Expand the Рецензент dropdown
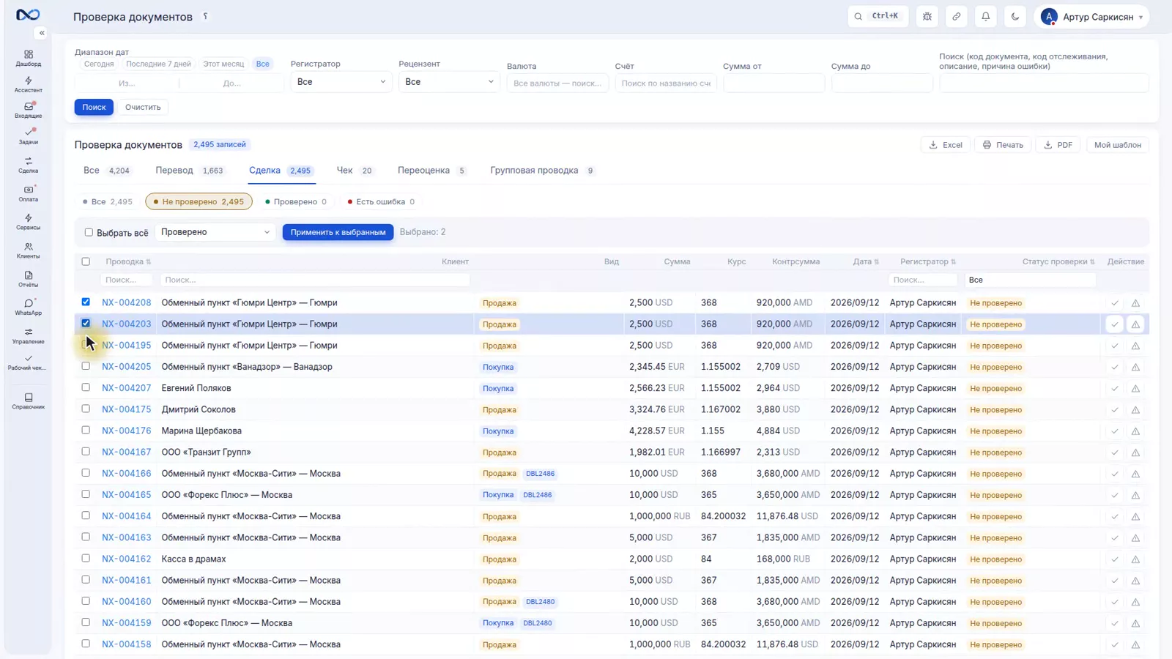The width and height of the screenshot is (1172, 659). (x=449, y=82)
